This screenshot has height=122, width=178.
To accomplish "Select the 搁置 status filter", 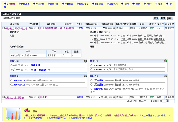I will pos(160,4).
